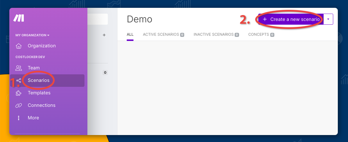
Task: Click the chain link icon beside Connections
Action: click(19, 105)
